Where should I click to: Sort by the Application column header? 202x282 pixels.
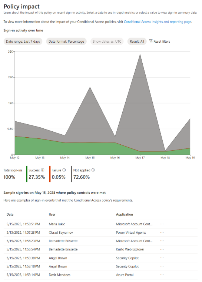point(125,214)
